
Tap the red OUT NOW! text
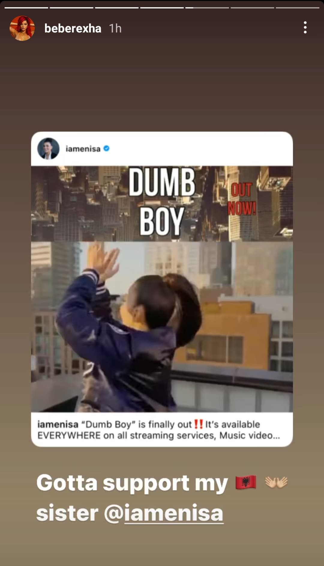click(242, 199)
